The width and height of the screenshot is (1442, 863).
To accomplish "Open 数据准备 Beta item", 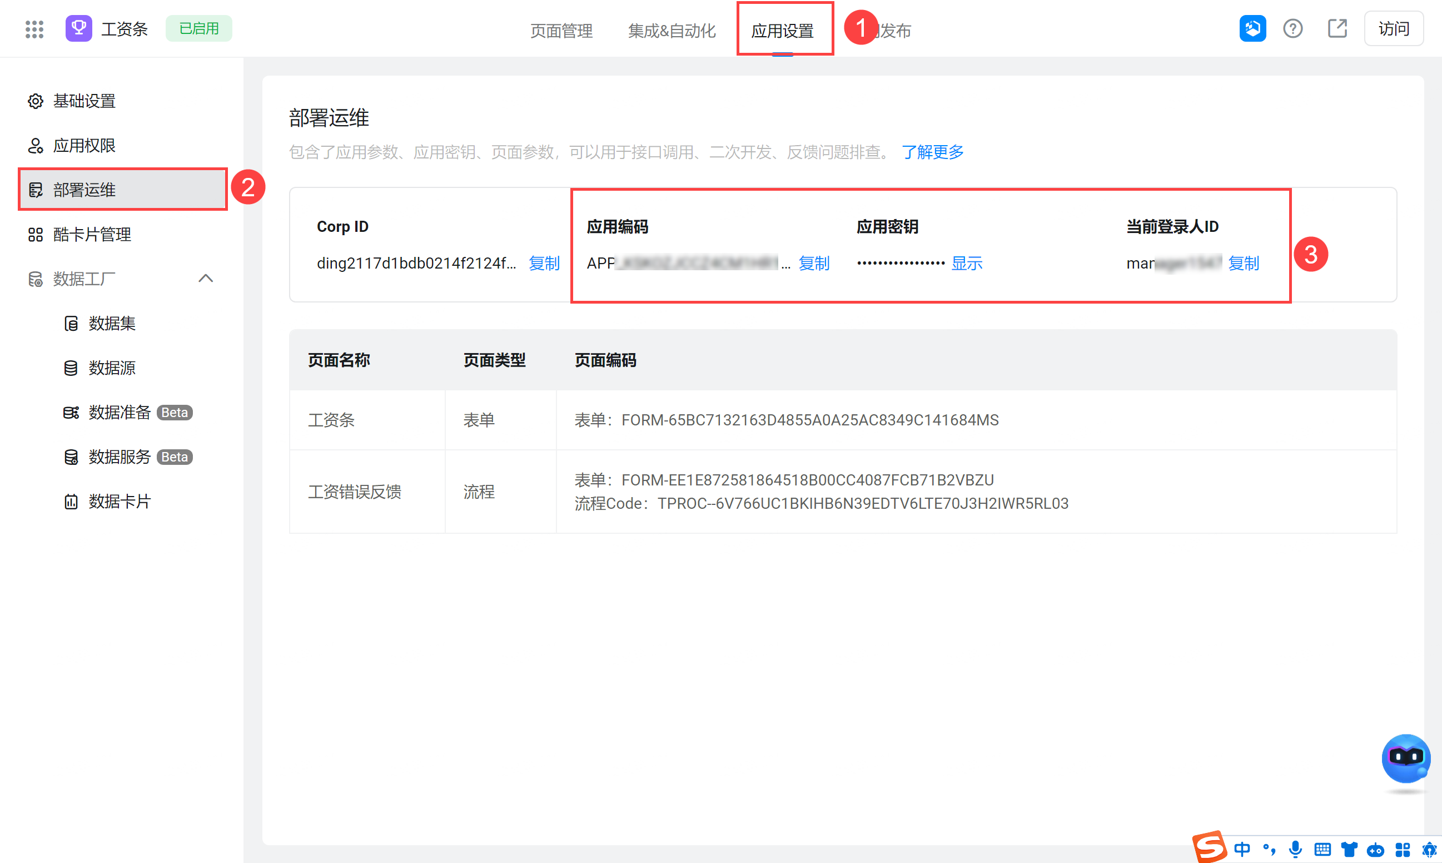I will (119, 412).
